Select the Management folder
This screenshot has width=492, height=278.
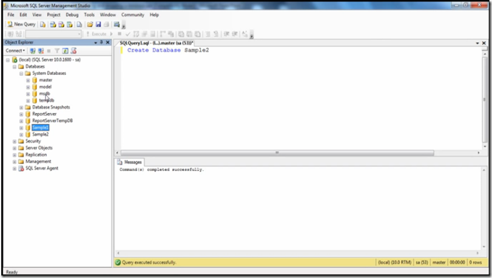pyautogui.click(x=38, y=161)
